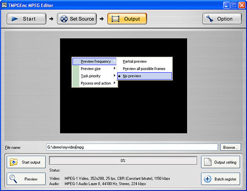Close the TMPGEnc MPEG Editor window
The height and width of the screenshot is (191, 247).
click(242, 5)
